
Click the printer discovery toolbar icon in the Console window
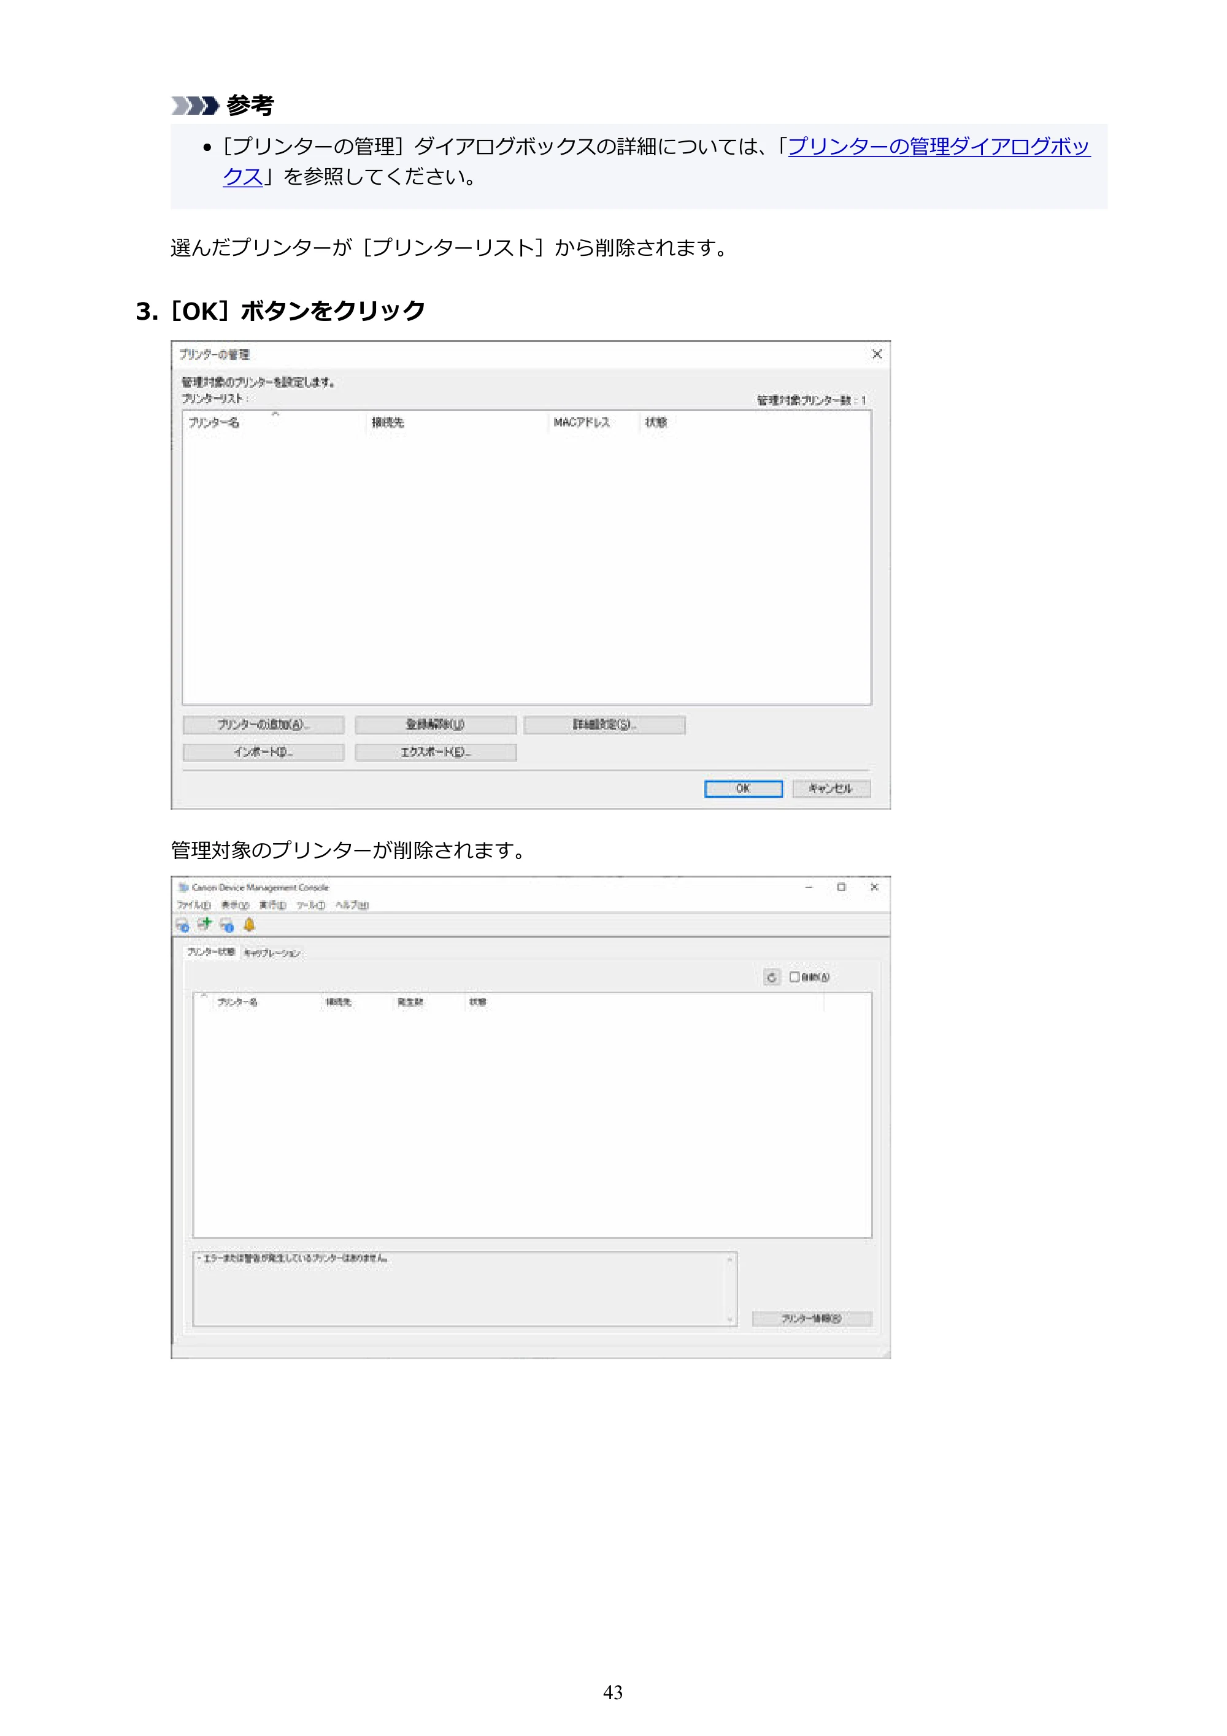point(182,925)
